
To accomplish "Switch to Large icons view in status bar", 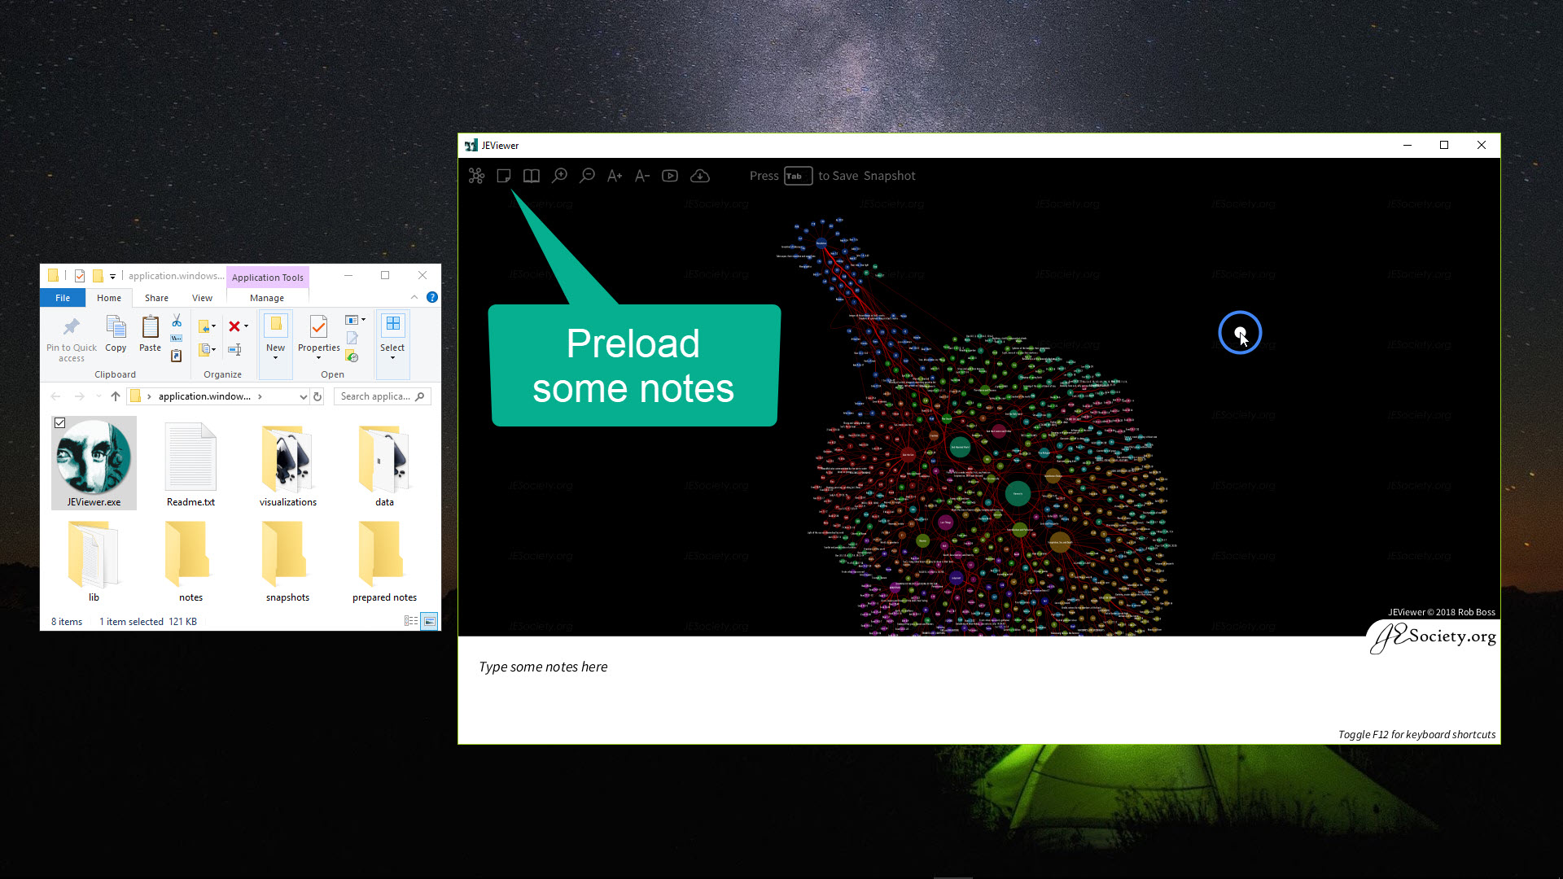I will point(429,621).
